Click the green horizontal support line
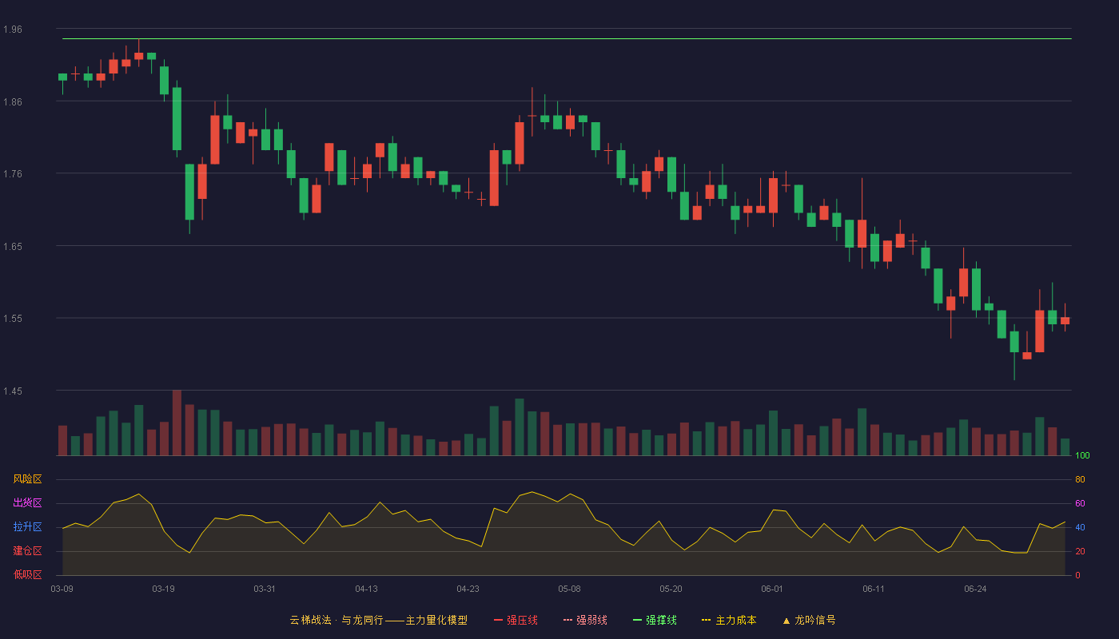This screenshot has height=639, width=1119. (567, 38)
